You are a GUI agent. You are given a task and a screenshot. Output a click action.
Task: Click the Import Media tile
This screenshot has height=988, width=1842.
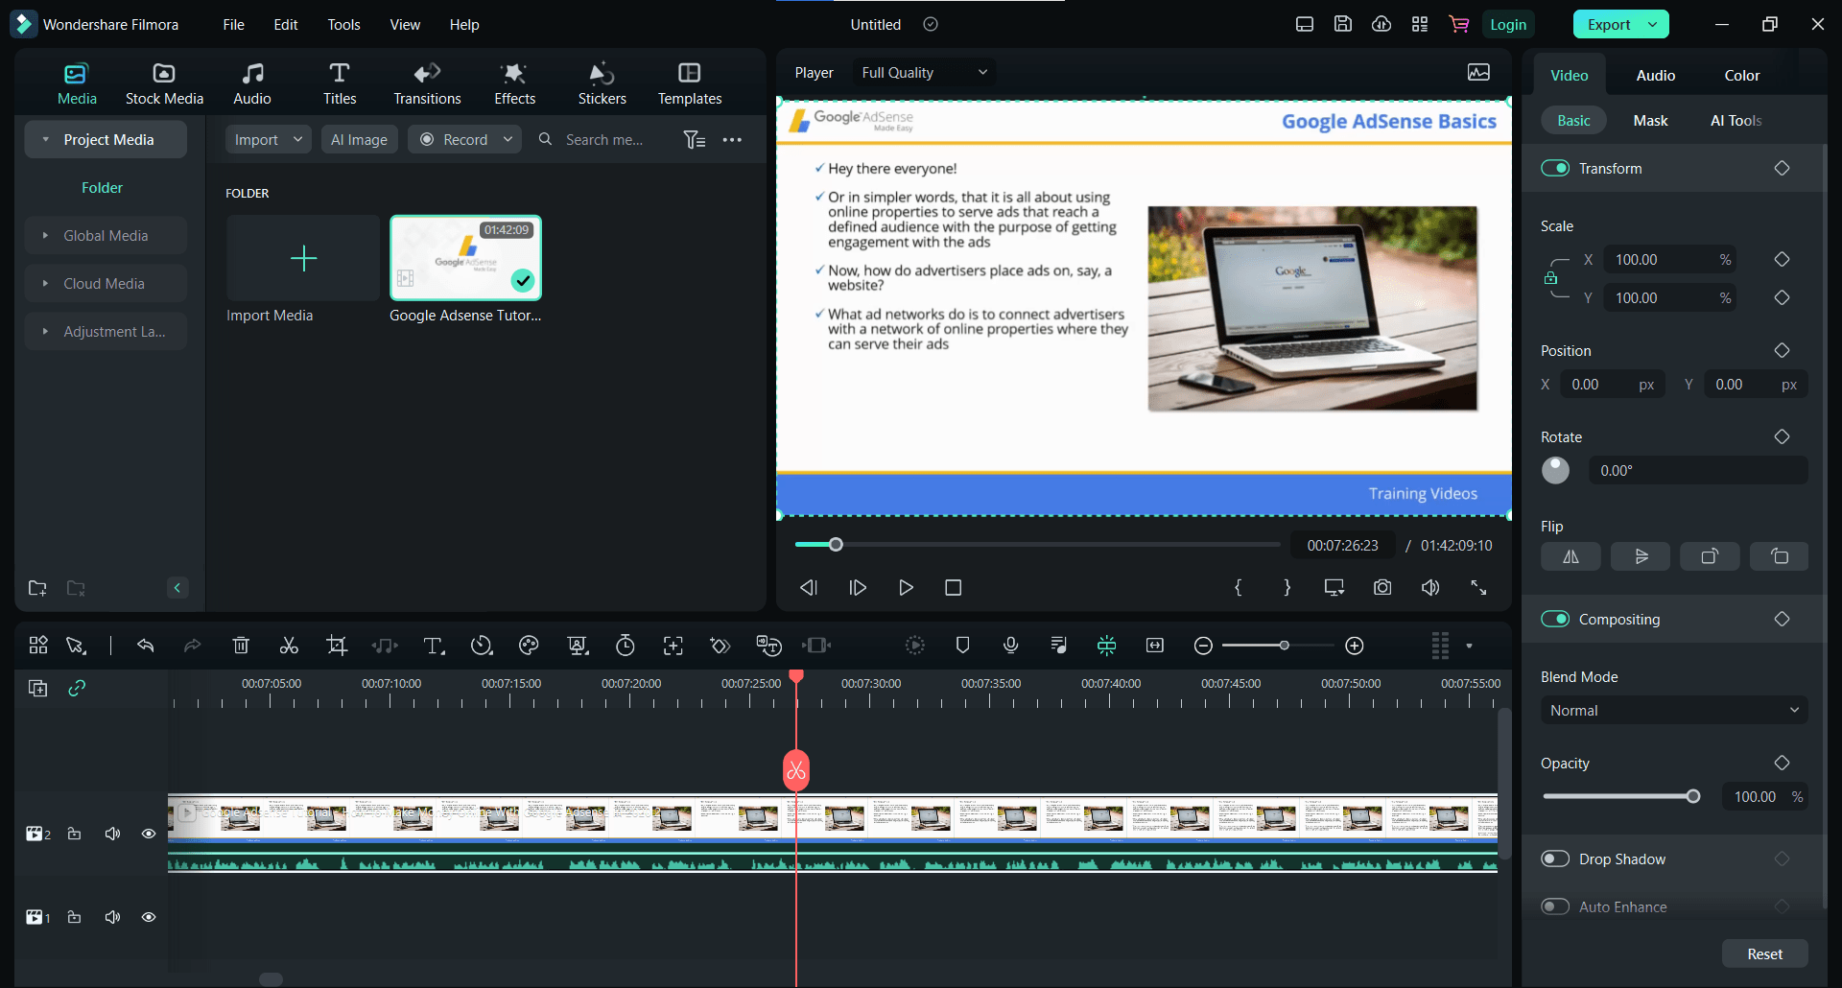pyautogui.click(x=303, y=258)
